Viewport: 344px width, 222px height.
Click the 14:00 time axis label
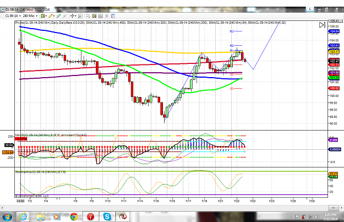[20, 201]
